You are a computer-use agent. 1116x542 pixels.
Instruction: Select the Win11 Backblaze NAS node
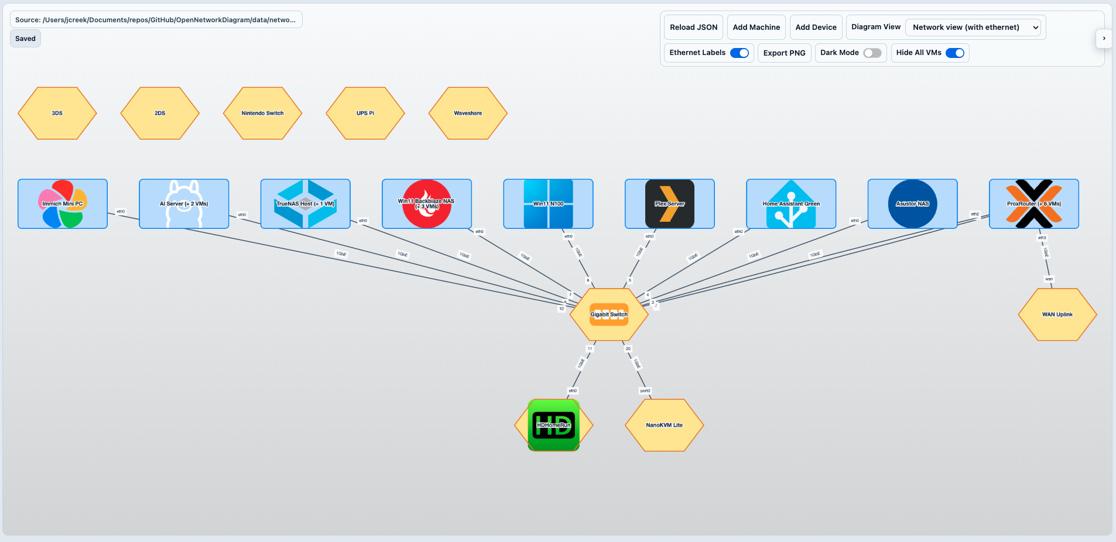click(427, 204)
